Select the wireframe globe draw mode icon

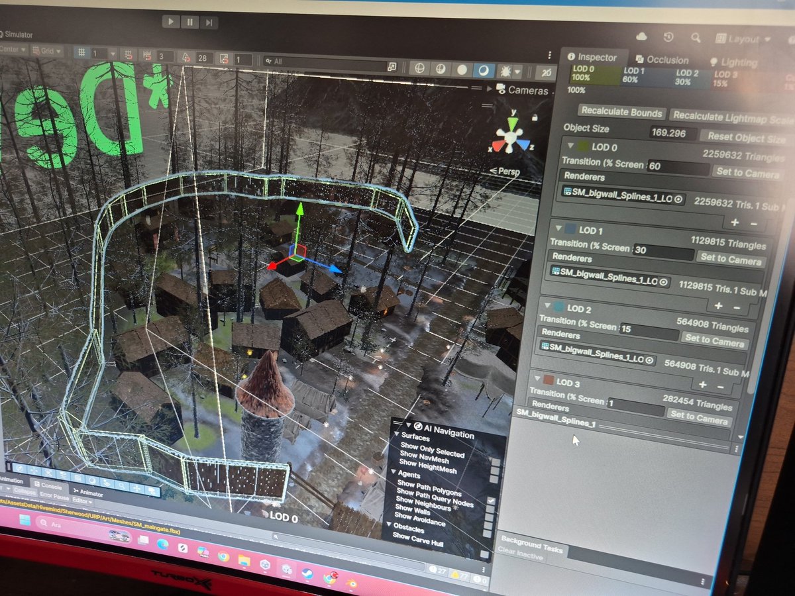(x=419, y=68)
